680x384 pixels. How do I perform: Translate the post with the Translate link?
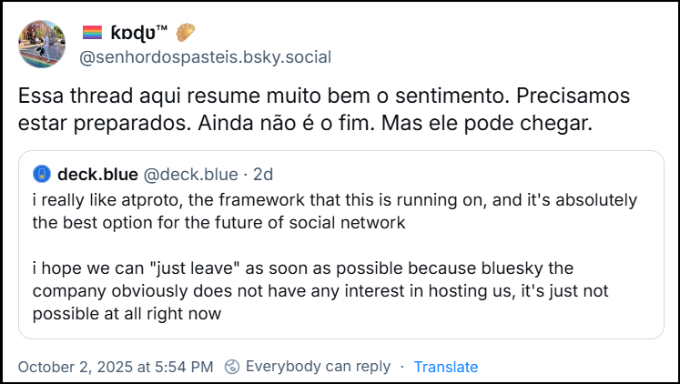tap(446, 367)
